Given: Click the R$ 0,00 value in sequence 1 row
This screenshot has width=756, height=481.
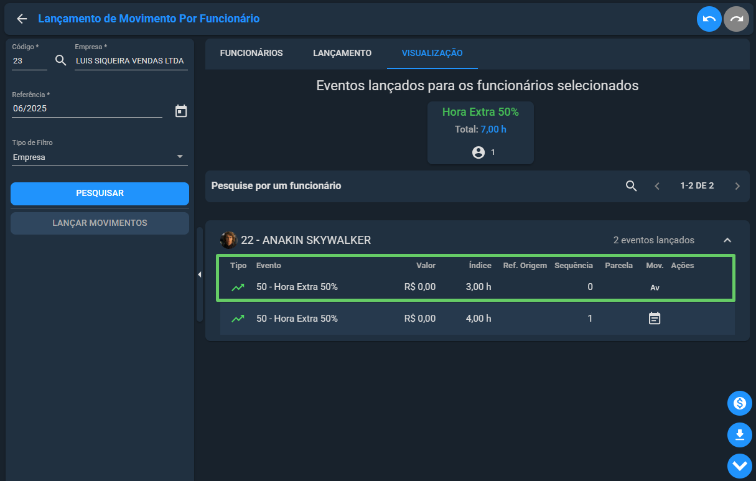Looking at the screenshot, I should coord(420,319).
